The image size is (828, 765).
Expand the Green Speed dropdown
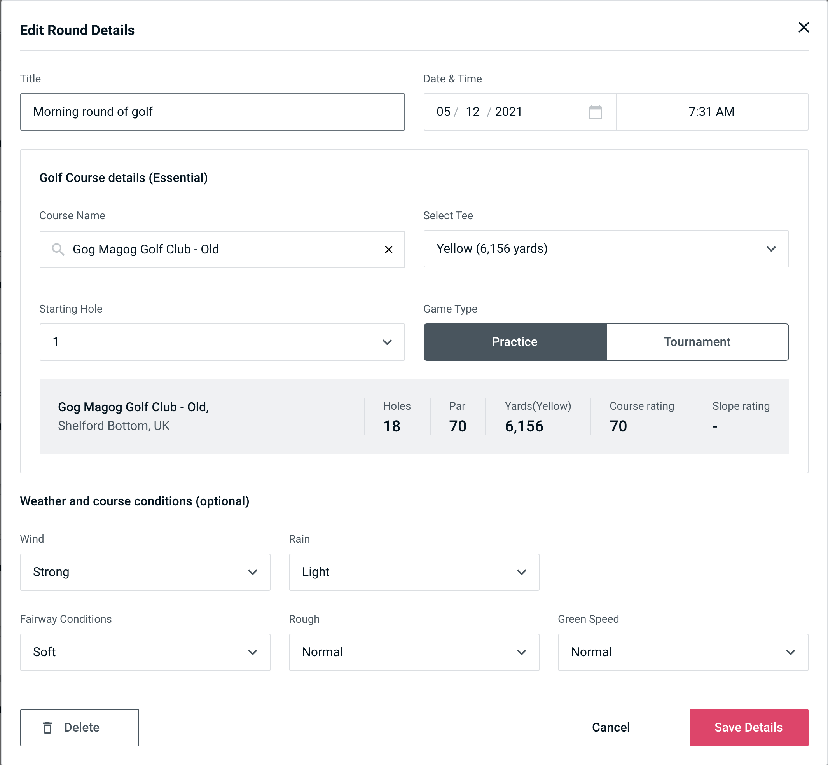pyautogui.click(x=682, y=652)
